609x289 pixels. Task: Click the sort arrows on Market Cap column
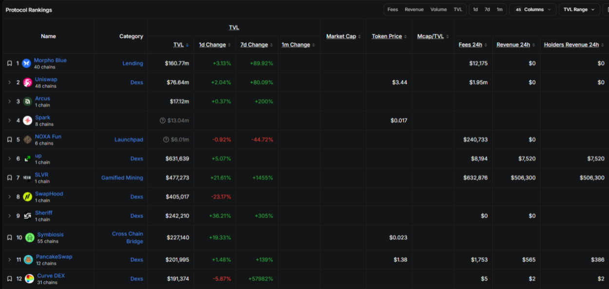tap(360, 36)
